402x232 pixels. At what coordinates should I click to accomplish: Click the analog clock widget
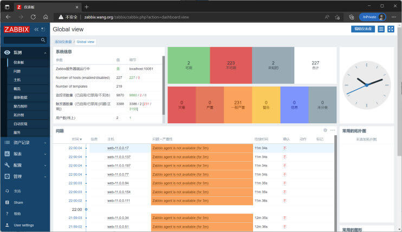coord(367,85)
